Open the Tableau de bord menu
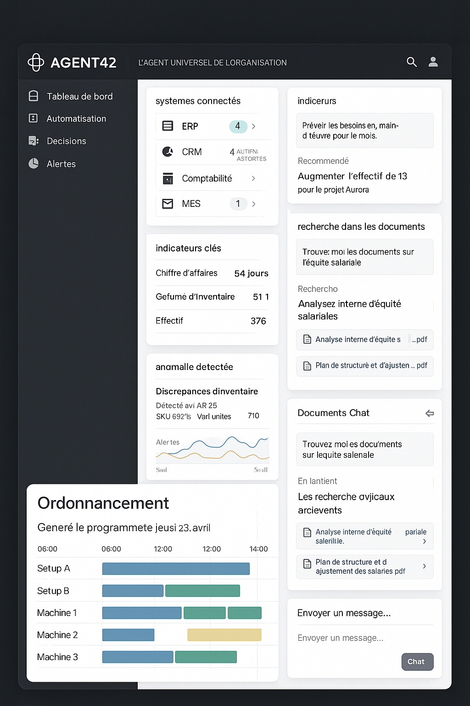Screen dimensions: 470x706 point(79,96)
